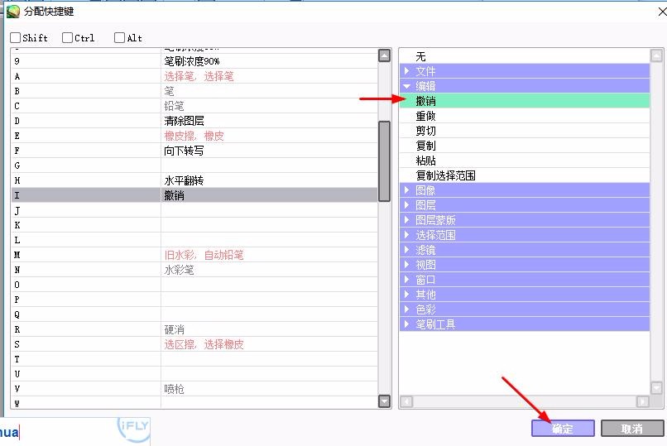
Task: Expand the 其他 category
Action: [406, 295]
